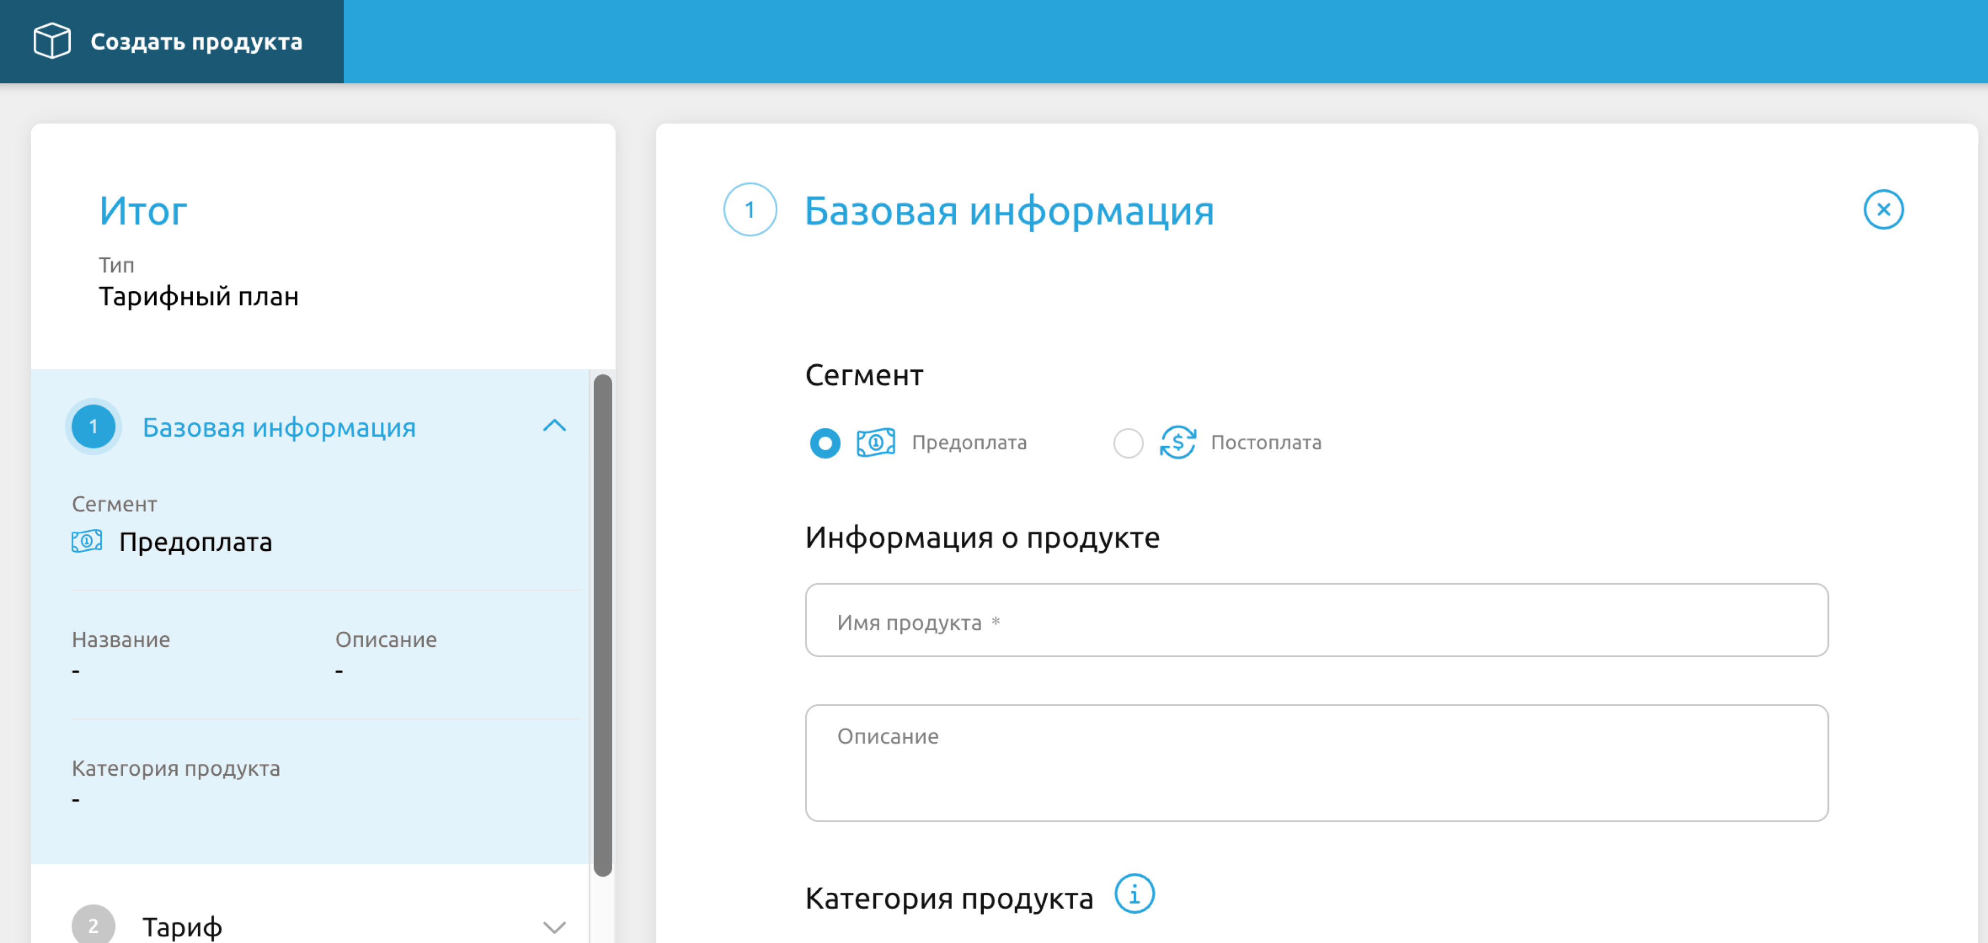Choose the Постоплата label option

[x=1265, y=442]
